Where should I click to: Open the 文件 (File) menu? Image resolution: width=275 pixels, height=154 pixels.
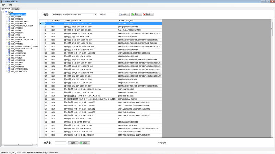pos(4,5)
